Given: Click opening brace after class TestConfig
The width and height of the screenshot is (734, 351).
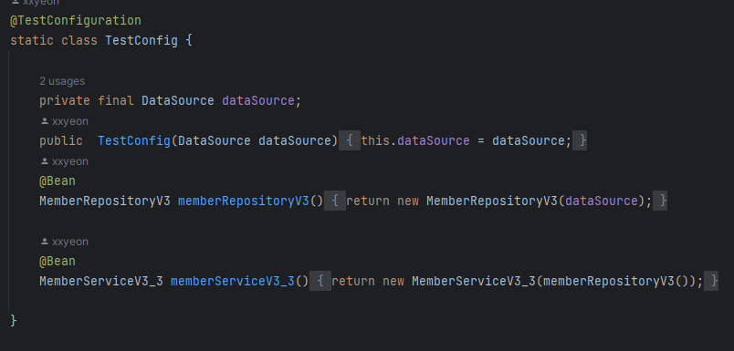Looking at the screenshot, I should 189,41.
